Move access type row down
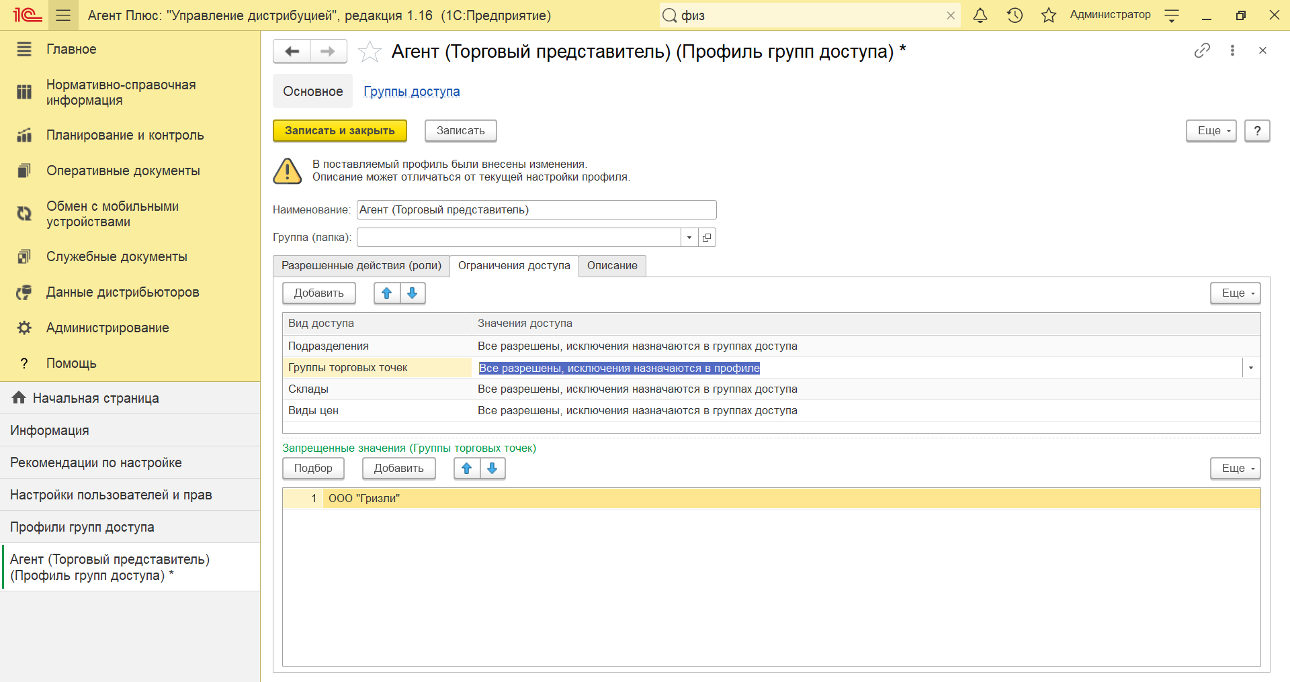Screen dimensions: 1290x682 tap(413, 293)
